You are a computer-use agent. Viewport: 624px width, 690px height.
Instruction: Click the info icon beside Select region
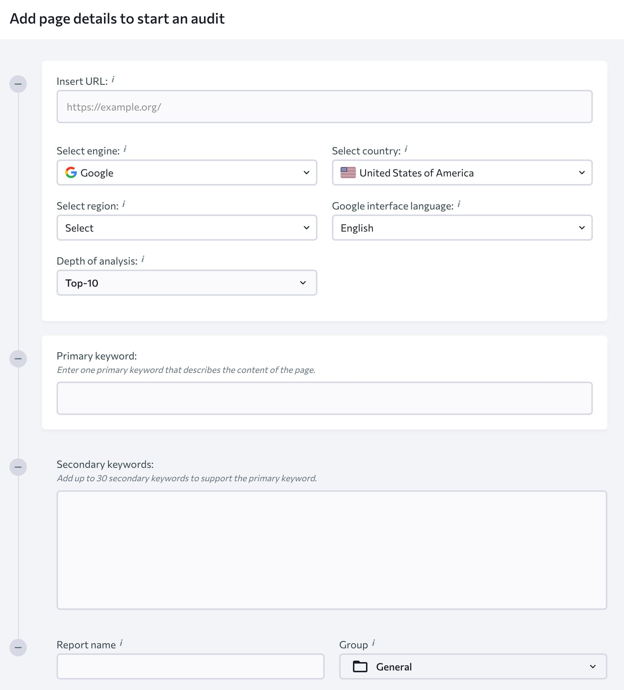click(x=124, y=204)
